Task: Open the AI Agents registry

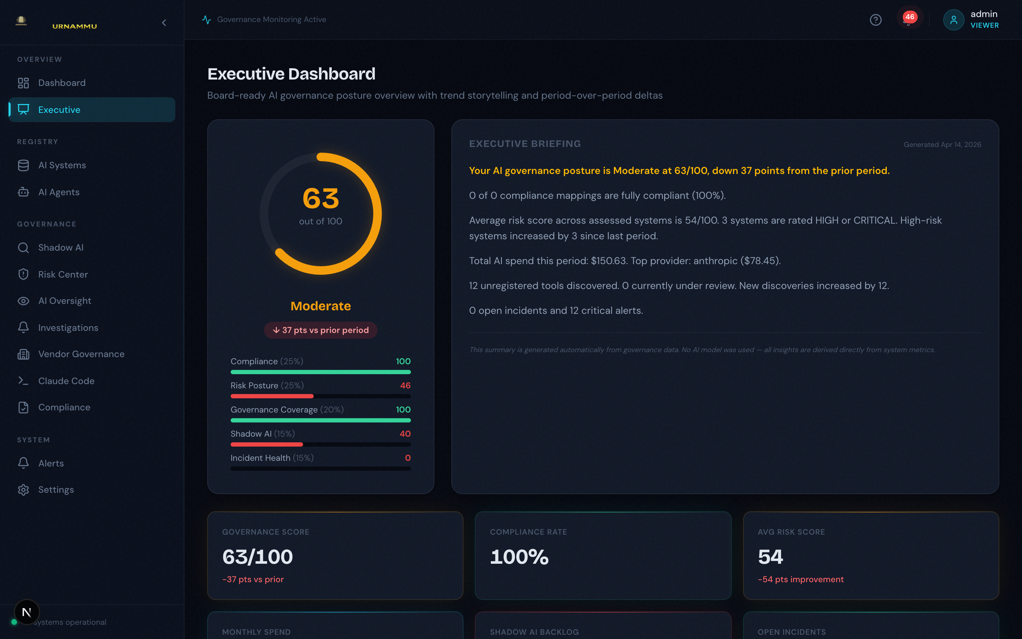Action: point(59,192)
